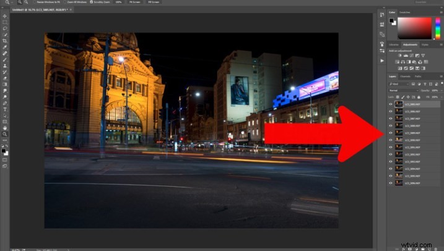This screenshot has width=444, height=251.
Task: Select the Pen tool
Action: point(5,103)
